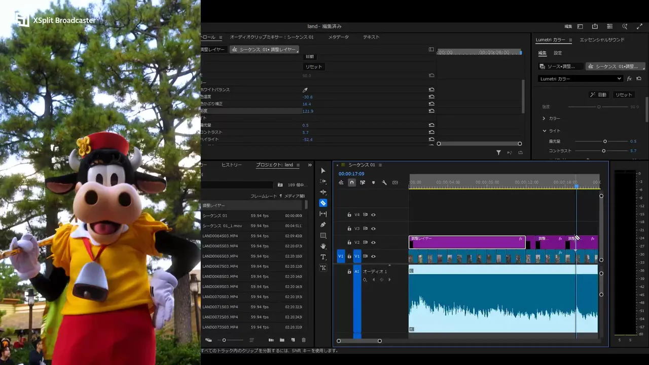The height and width of the screenshot is (365, 649).
Task: Toggle Linked Selection in the timeline
Action: click(363, 182)
